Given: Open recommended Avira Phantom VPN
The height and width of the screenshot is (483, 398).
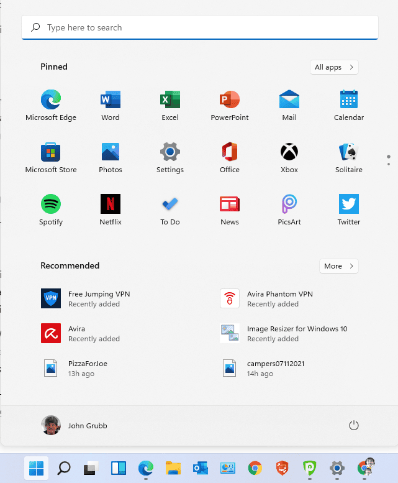Looking at the screenshot, I should [266, 298].
